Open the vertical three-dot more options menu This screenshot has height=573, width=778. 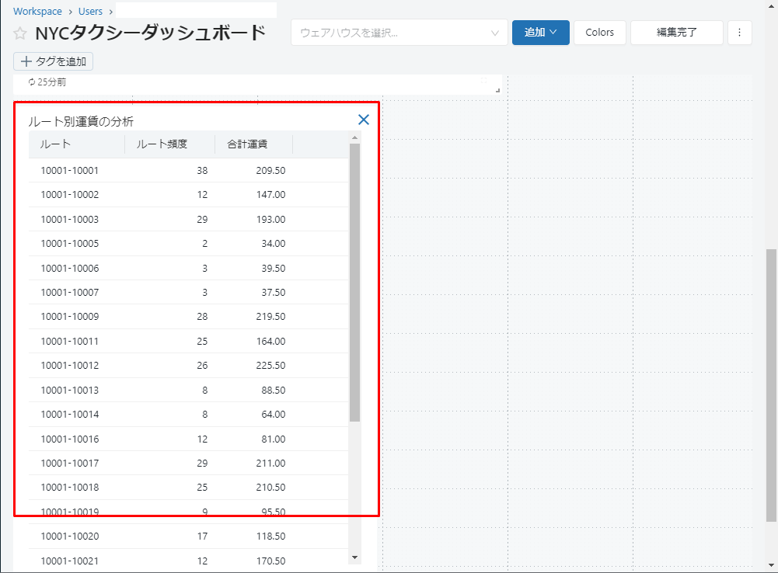pos(739,33)
